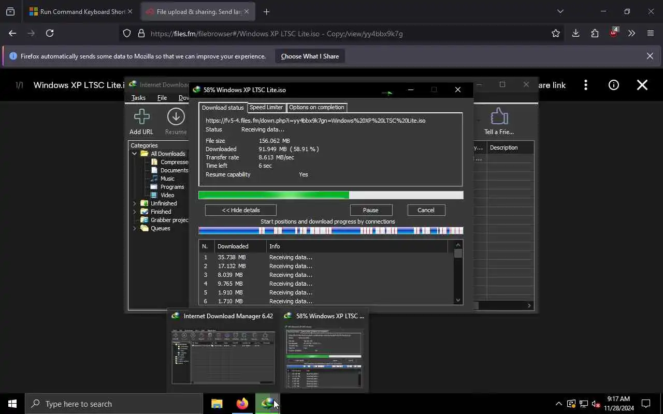Select connection row with 9.765 MB
The image size is (663, 414).
(326, 284)
